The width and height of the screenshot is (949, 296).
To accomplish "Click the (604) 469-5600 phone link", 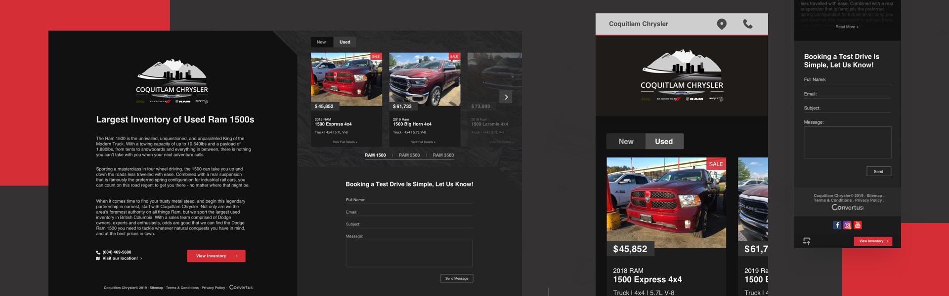I will click(x=117, y=252).
